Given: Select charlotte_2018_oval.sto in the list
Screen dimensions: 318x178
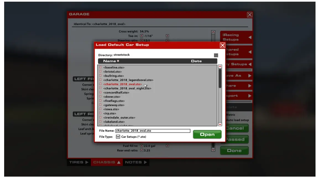Looking at the screenshot, I should (122, 84).
